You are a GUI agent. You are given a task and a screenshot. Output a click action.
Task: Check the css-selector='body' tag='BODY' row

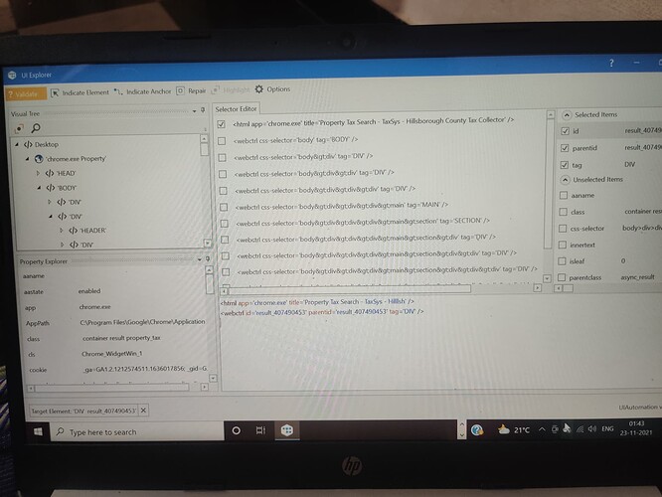[x=222, y=141]
